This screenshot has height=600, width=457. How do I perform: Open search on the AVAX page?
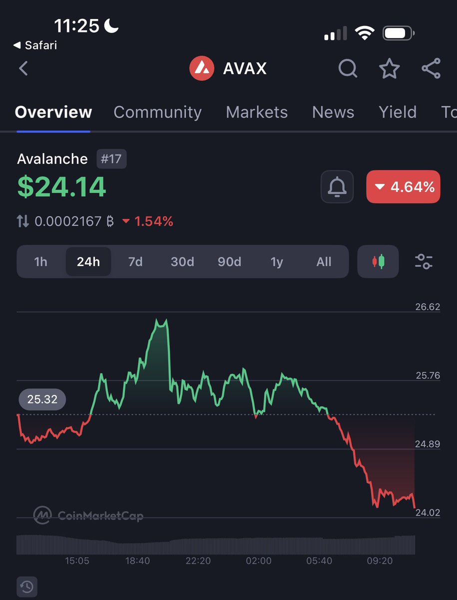pyautogui.click(x=348, y=69)
